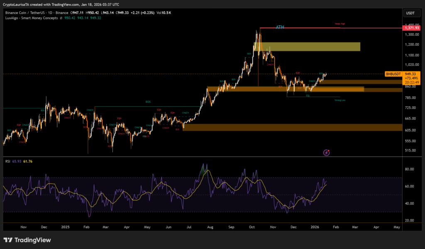
Task: Click the TradingView wordmark link
Action: (x=32, y=240)
